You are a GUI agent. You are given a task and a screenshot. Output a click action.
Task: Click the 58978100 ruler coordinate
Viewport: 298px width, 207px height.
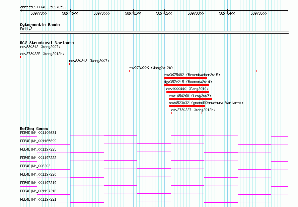(x=133, y=13)
